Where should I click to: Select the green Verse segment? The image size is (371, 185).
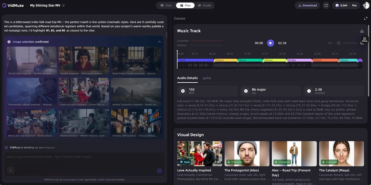(250, 60)
